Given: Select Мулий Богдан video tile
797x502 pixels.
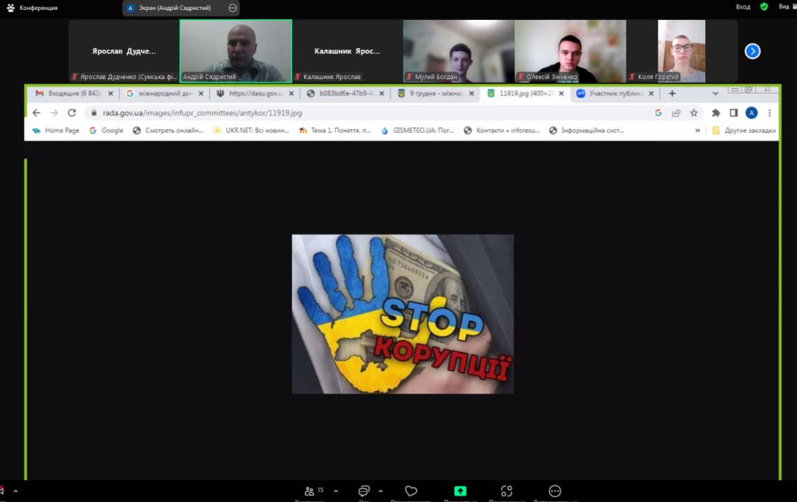Looking at the screenshot, I should pos(458,51).
